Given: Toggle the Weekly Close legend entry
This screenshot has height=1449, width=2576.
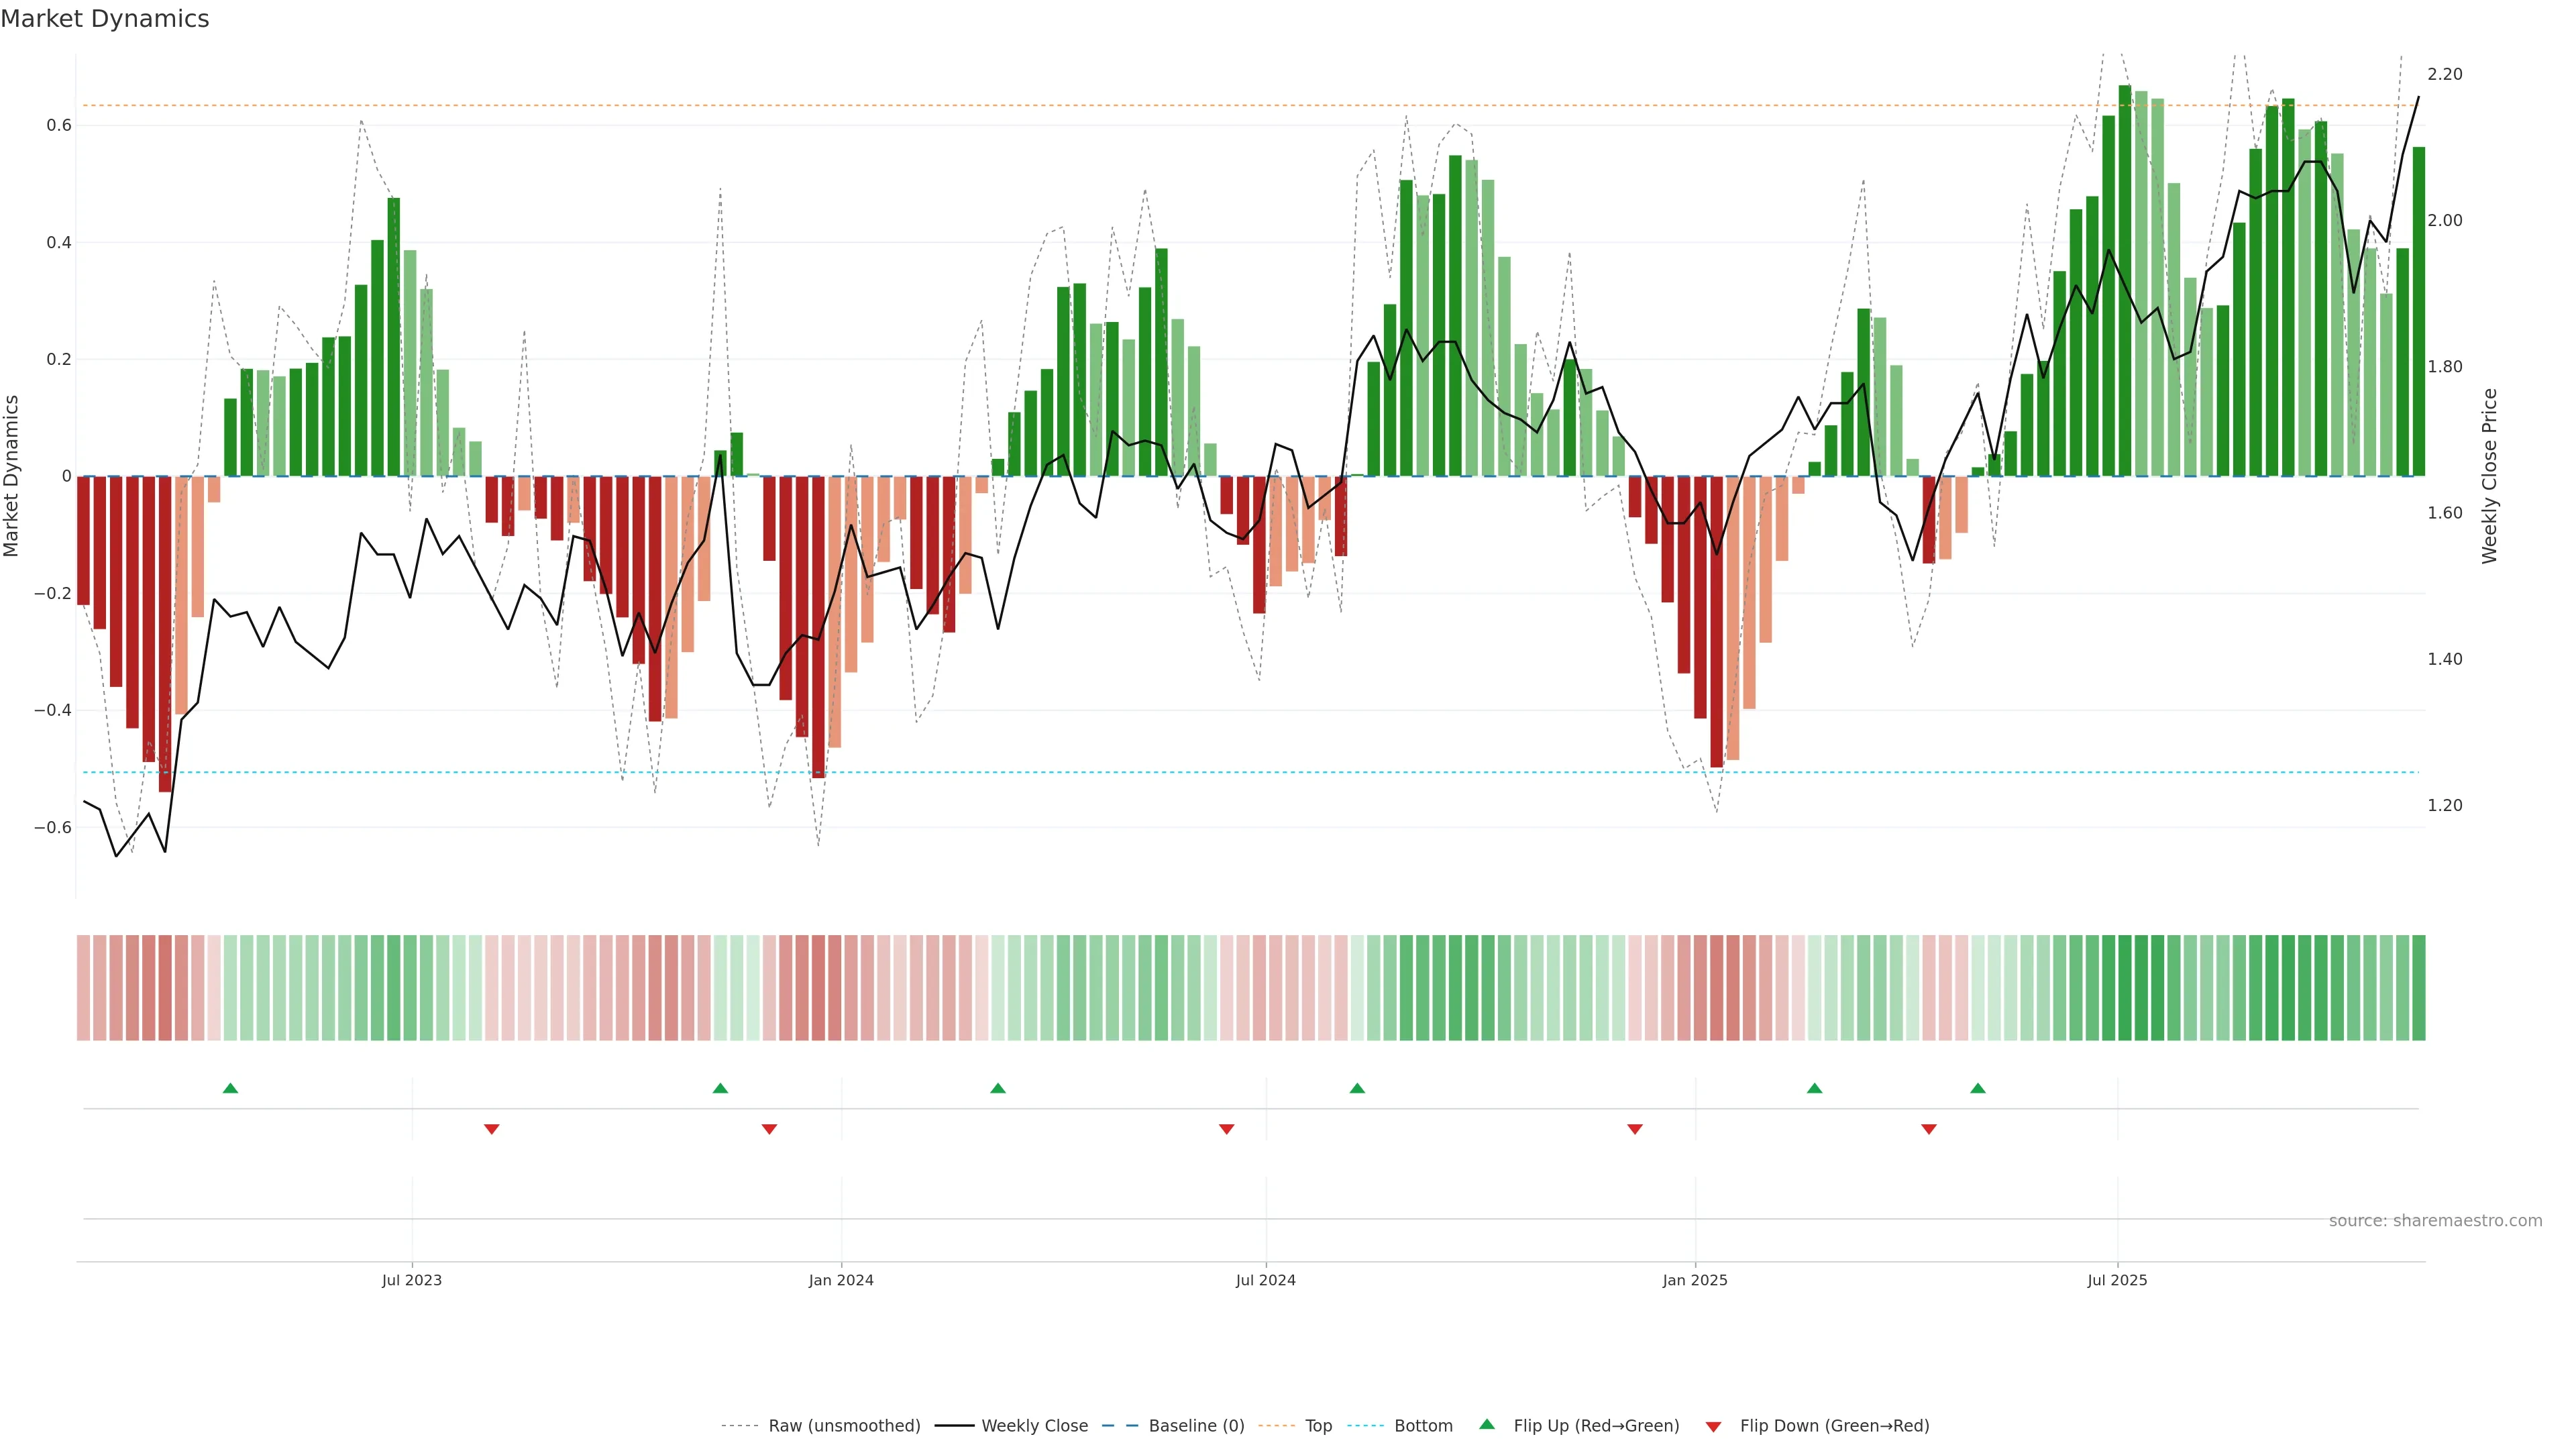Looking at the screenshot, I should (1034, 1426).
